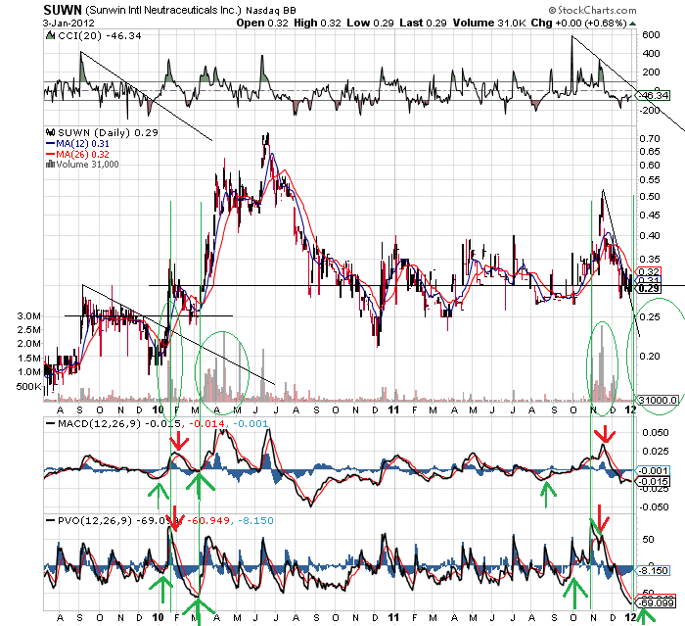Open the StockCharts.com copyright link
Screen dimensions: 685x626
click(593, 10)
